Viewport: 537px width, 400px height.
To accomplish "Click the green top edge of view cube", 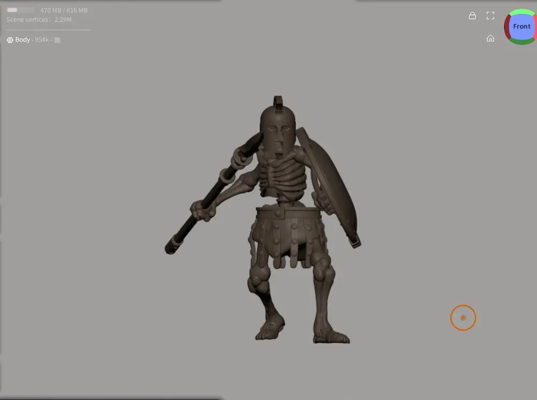I will pos(521,12).
